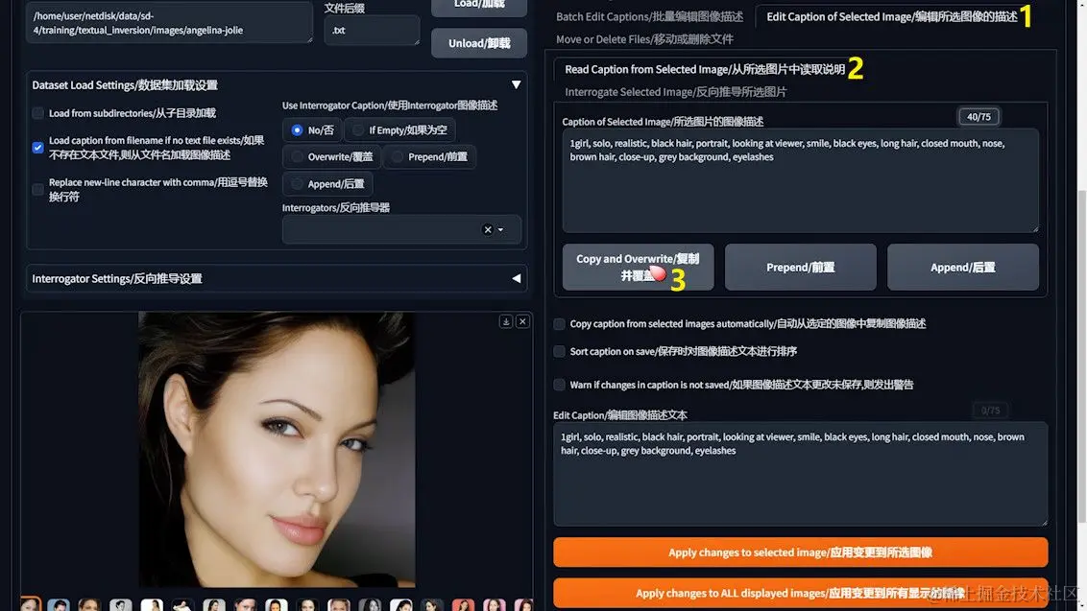This screenshot has height=611, width=1087.
Task: Enable Copy caption from selected images automatically
Action: click(x=560, y=323)
